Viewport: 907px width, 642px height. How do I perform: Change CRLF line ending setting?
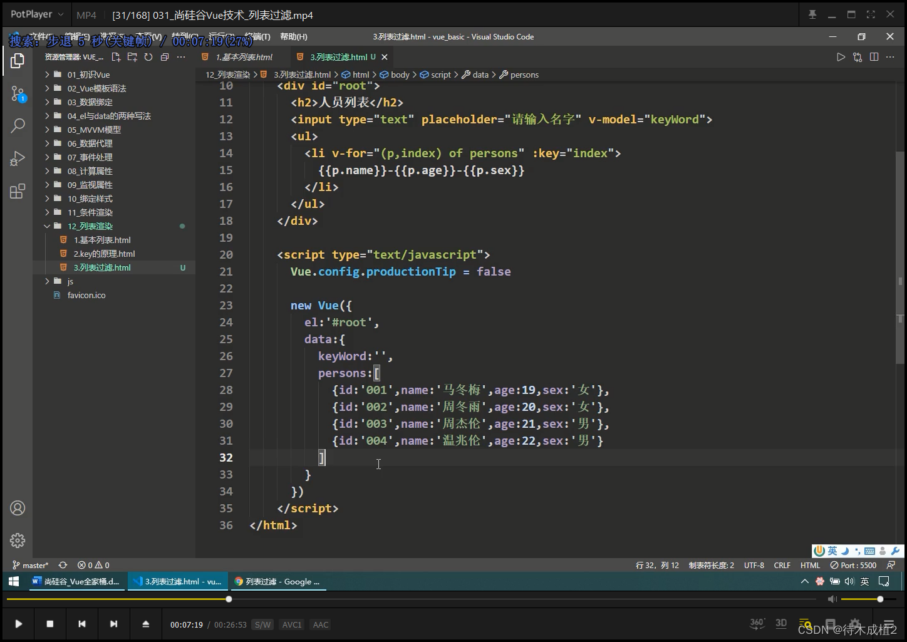[782, 565]
